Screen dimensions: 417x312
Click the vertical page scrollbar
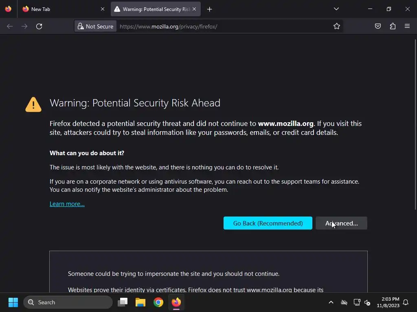415,125
